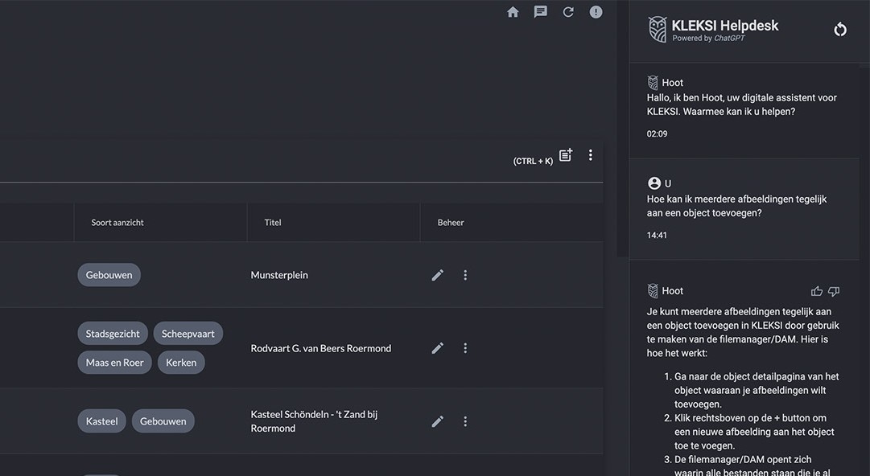Open the chat messages icon at the top
The height and width of the screenshot is (476, 870).
(x=540, y=11)
